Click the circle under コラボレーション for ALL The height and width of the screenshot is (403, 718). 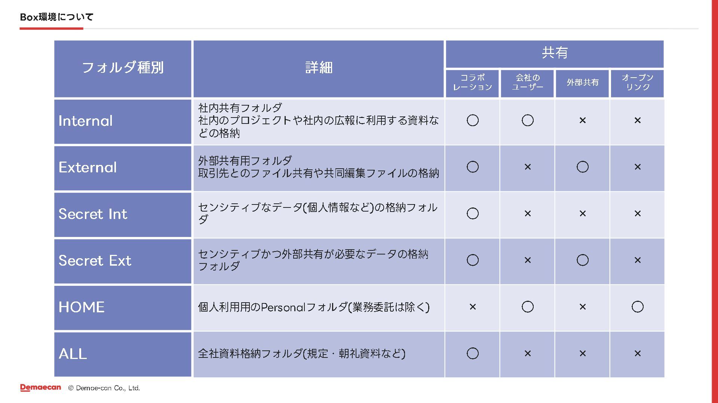click(x=473, y=353)
